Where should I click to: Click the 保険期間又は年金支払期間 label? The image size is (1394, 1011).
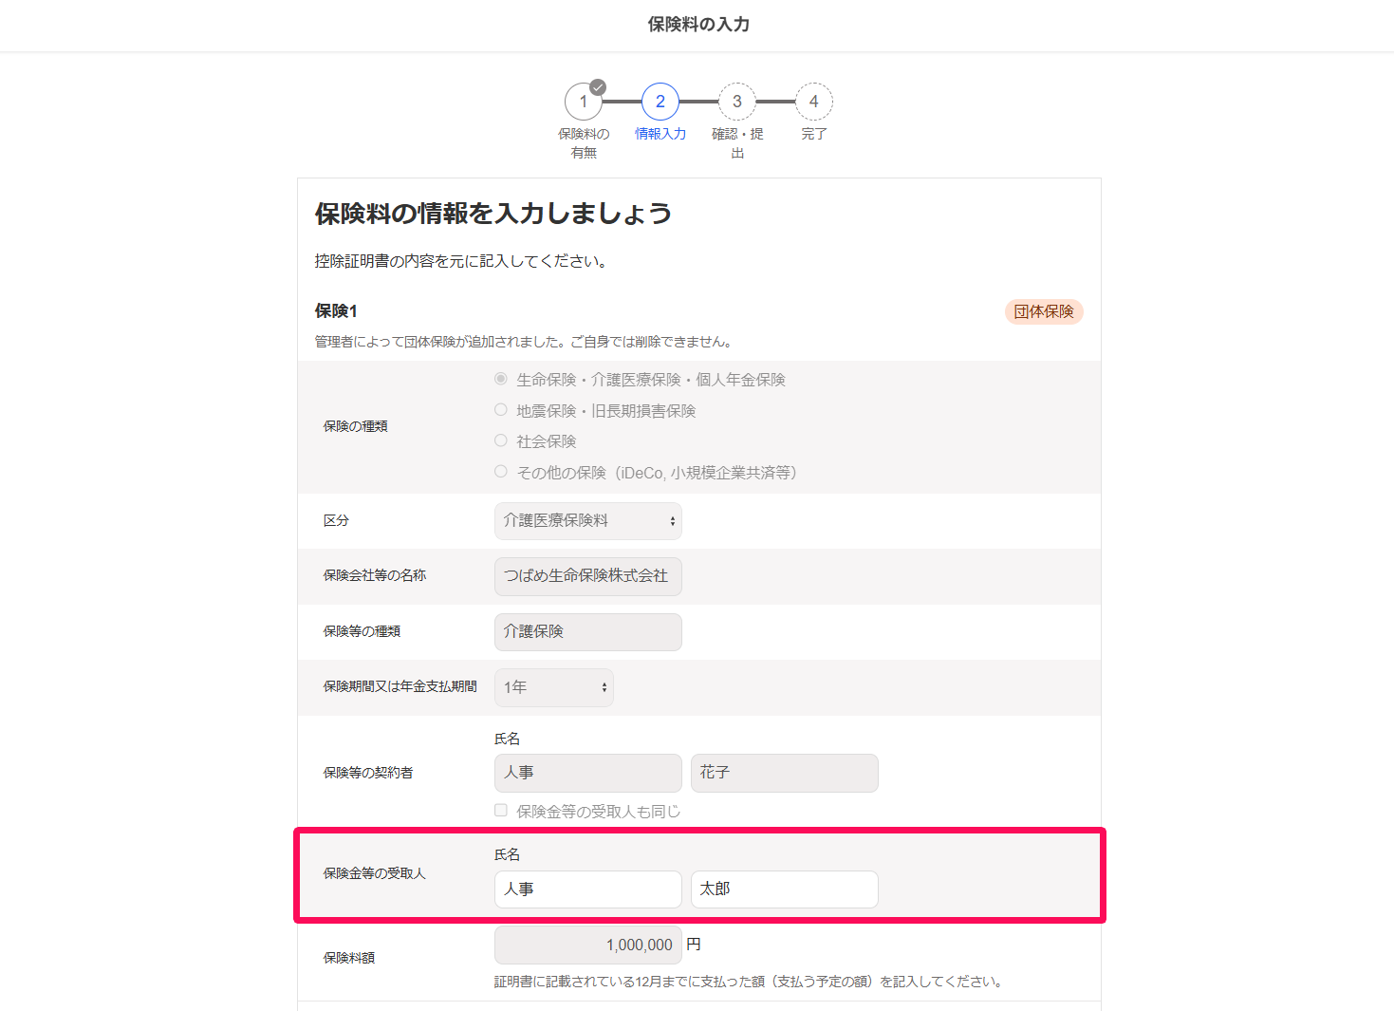400,686
